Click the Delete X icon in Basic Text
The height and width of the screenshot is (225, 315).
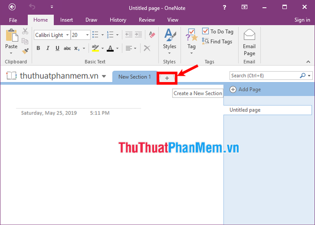click(x=147, y=48)
